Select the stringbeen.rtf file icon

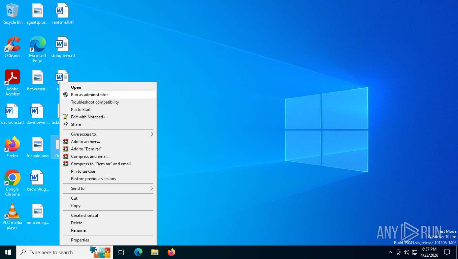63,47
